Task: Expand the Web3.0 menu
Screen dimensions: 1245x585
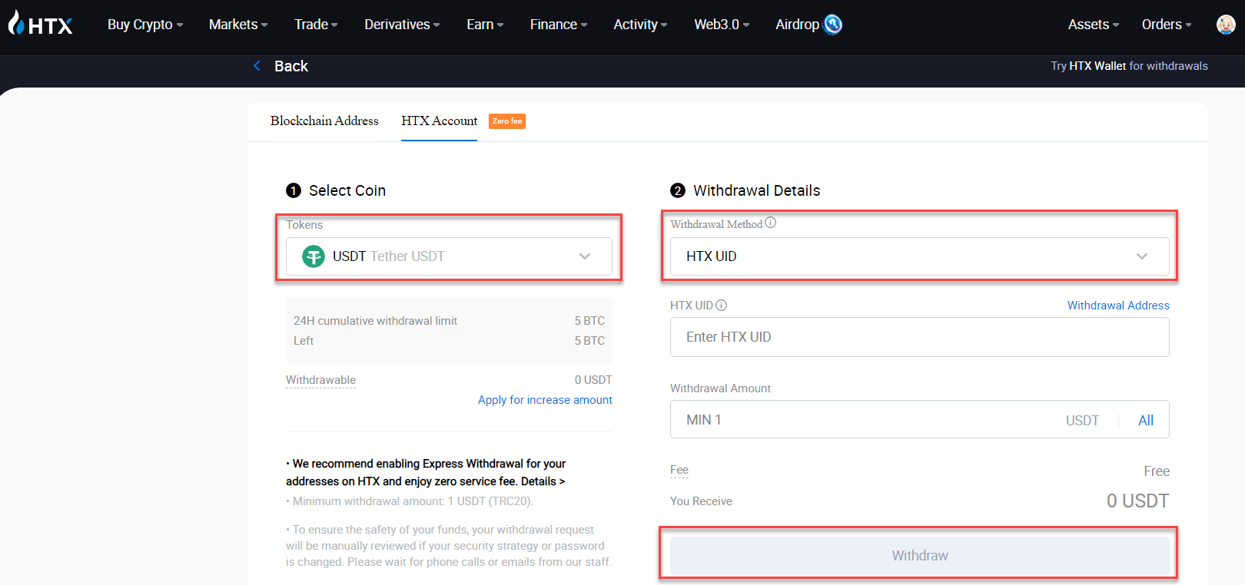Action: (x=722, y=25)
